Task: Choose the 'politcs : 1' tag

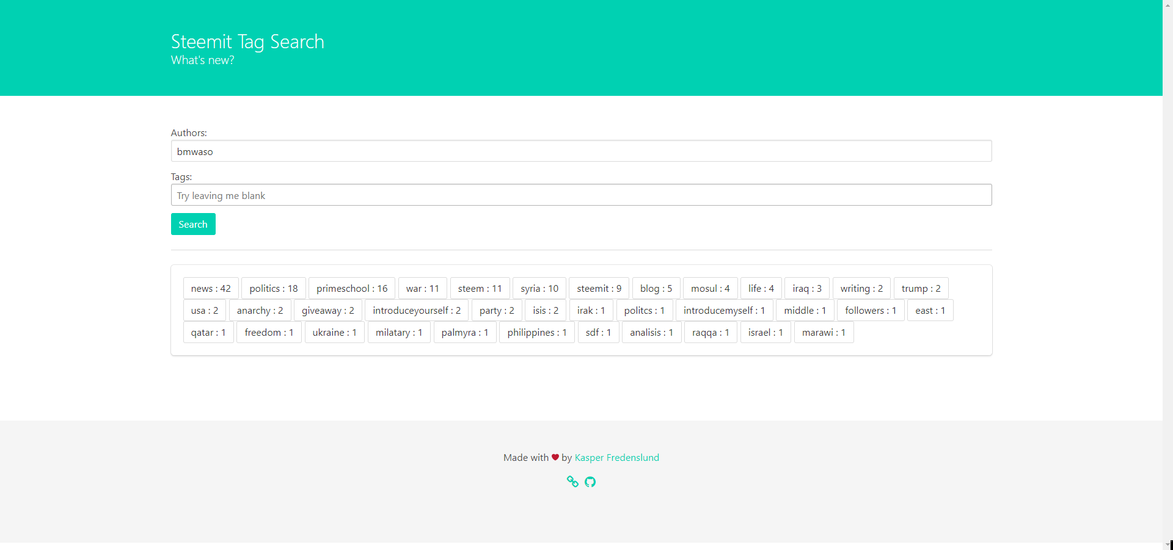Action: click(x=645, y=310)
